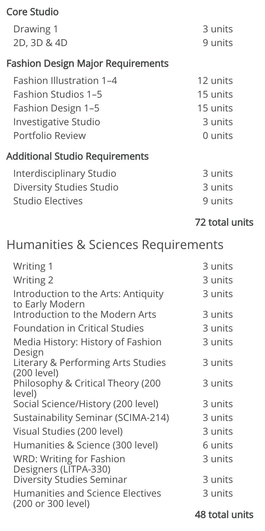
Task: Select the Writing 2 course
Action: click(x=33, y=280)
